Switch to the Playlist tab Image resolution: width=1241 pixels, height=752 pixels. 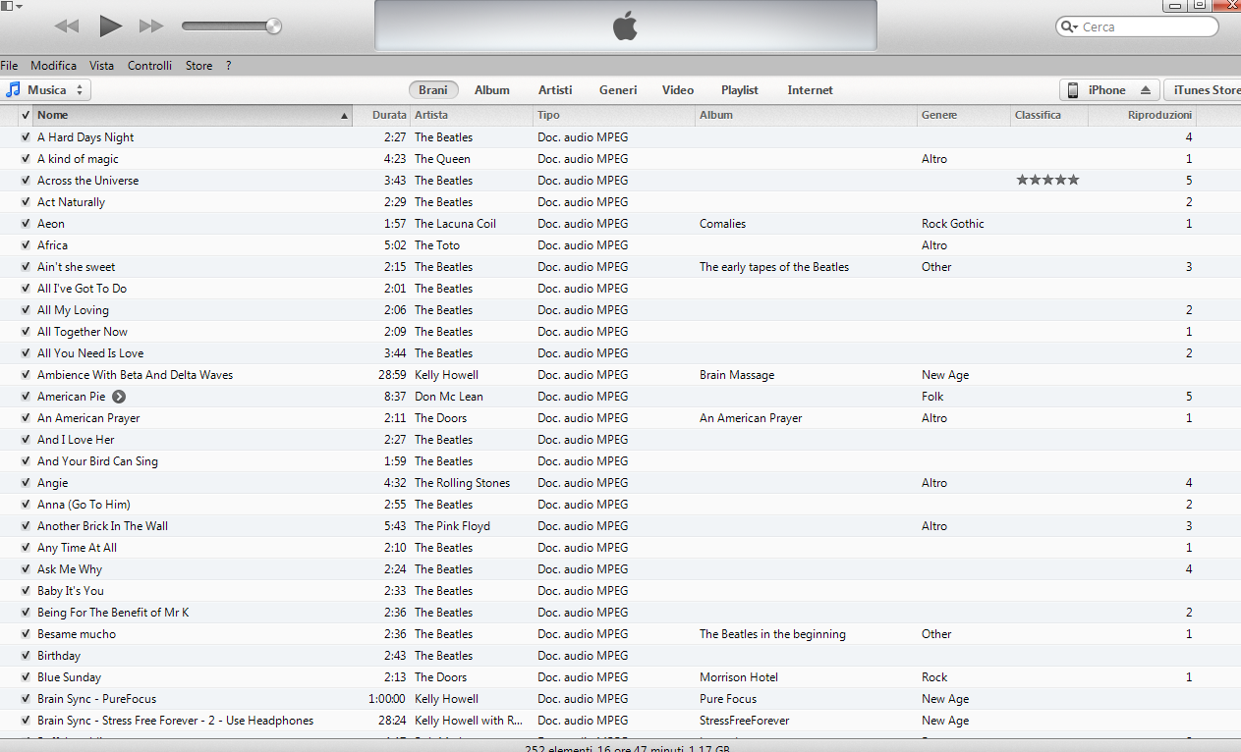[x=739, y=90]
